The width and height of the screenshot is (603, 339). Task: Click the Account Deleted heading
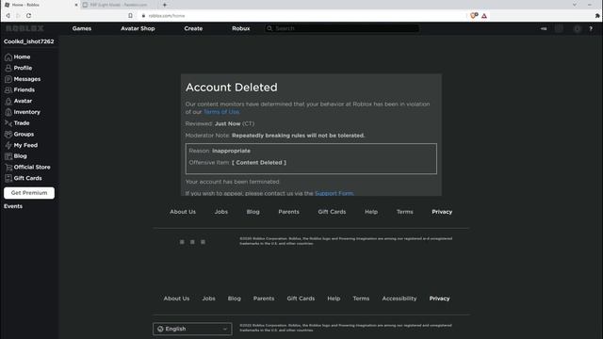click(x=232, y=88)
